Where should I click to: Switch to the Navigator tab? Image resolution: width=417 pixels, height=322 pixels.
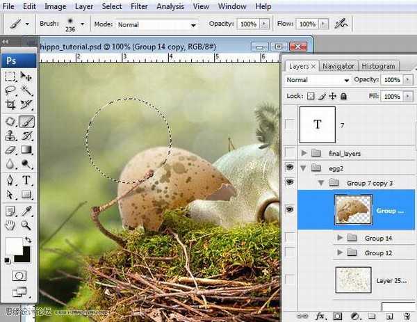point(339,66)
